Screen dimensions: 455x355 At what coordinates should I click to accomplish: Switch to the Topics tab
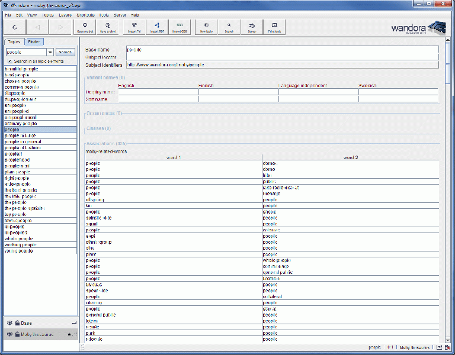tap(14, 42)
